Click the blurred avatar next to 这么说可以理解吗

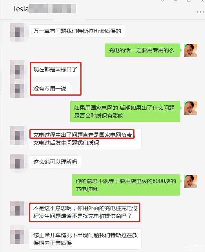17,162
